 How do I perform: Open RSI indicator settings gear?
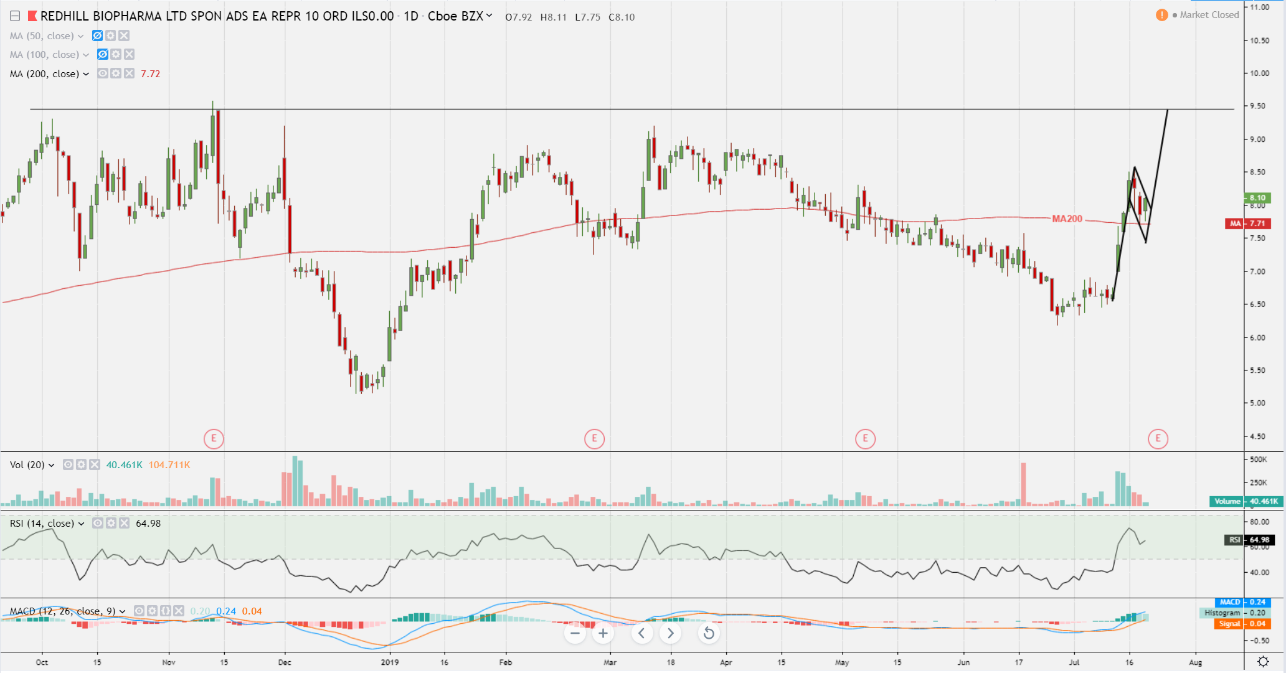111,523
